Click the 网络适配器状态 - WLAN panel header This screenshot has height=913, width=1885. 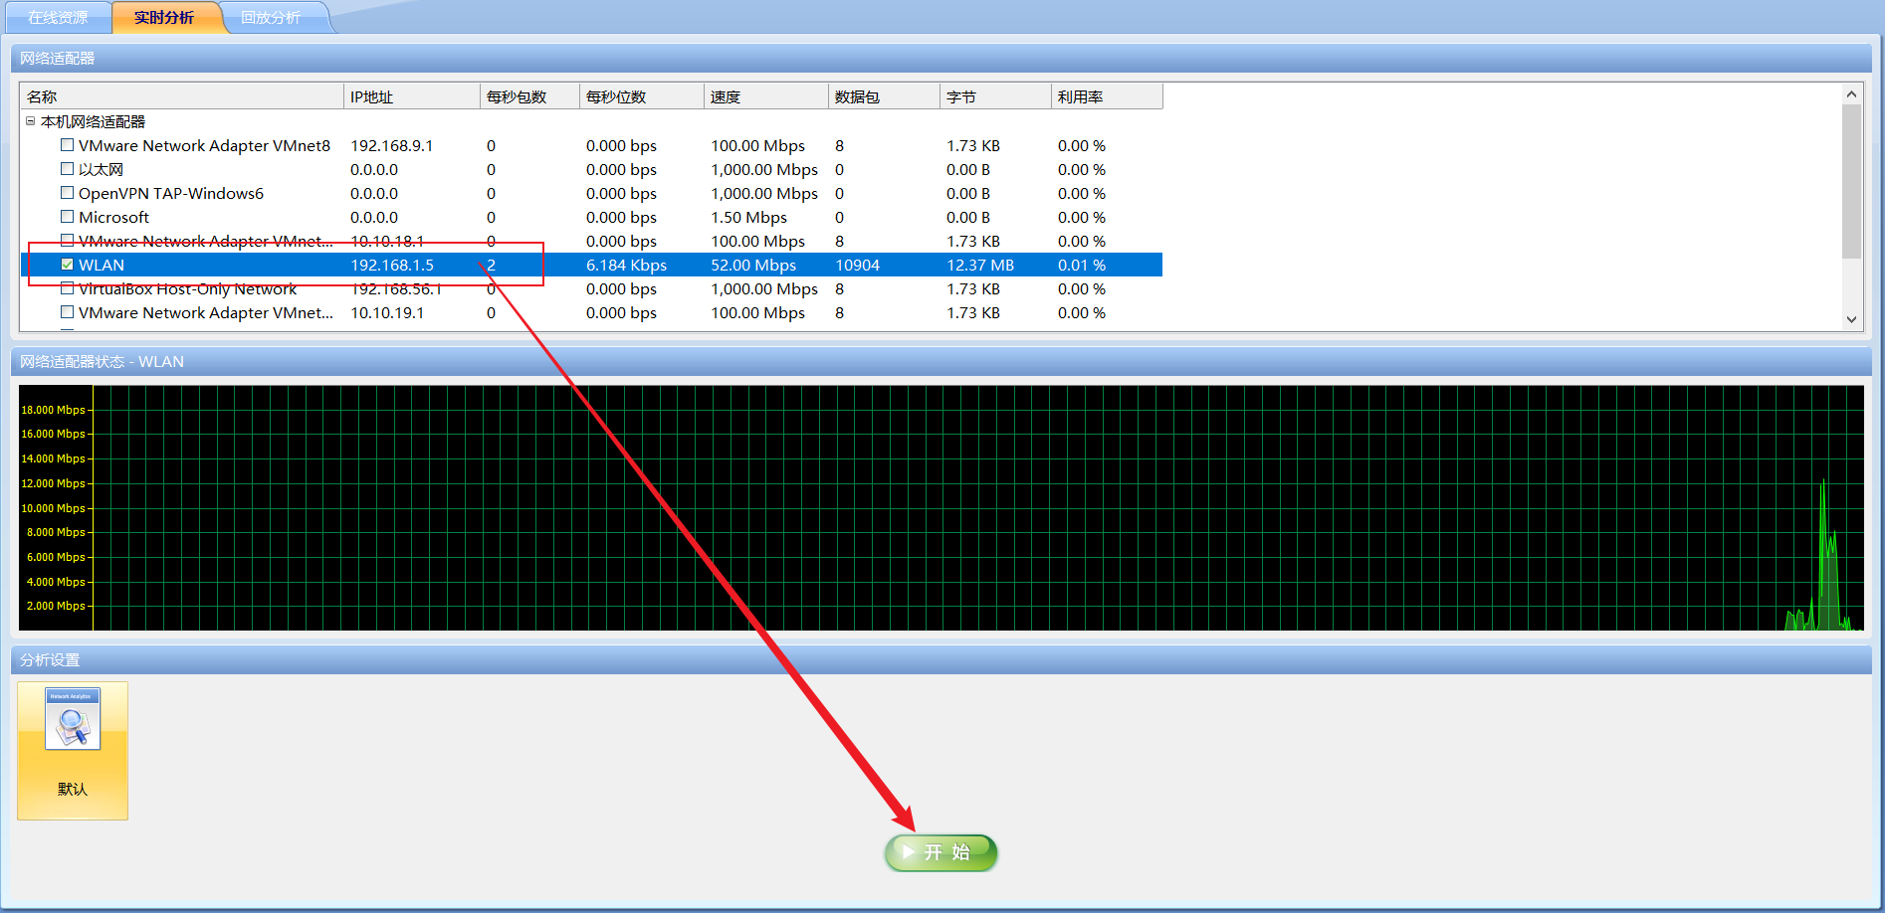tap(941, 362)
